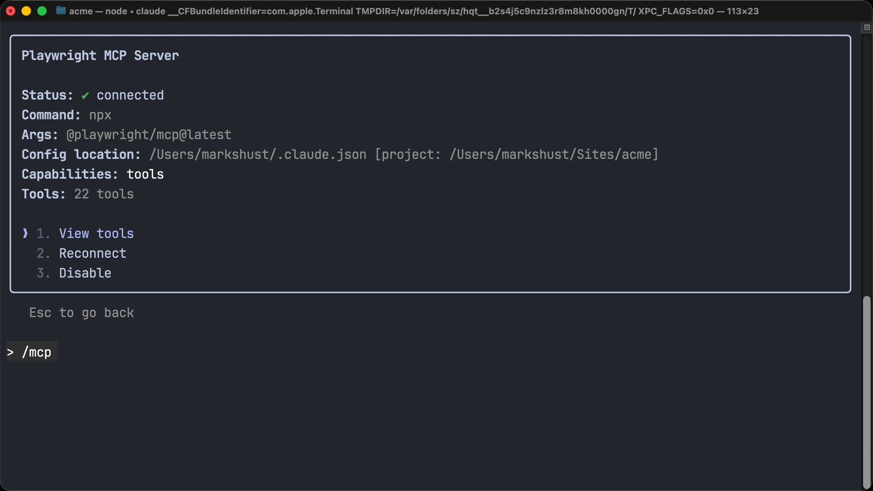Click the Config location path text
Viewport: 873px width, 491px height.
tap(403, 155)
